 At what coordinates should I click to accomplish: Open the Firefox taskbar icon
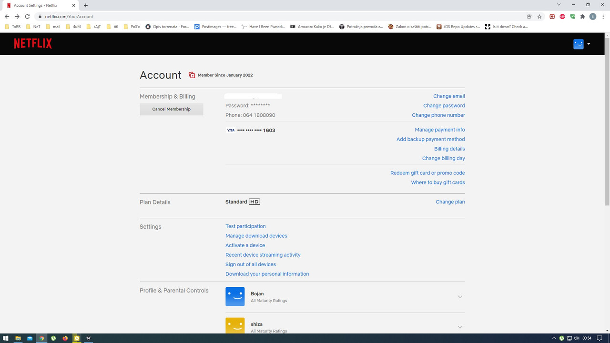(x=65, y=338)
